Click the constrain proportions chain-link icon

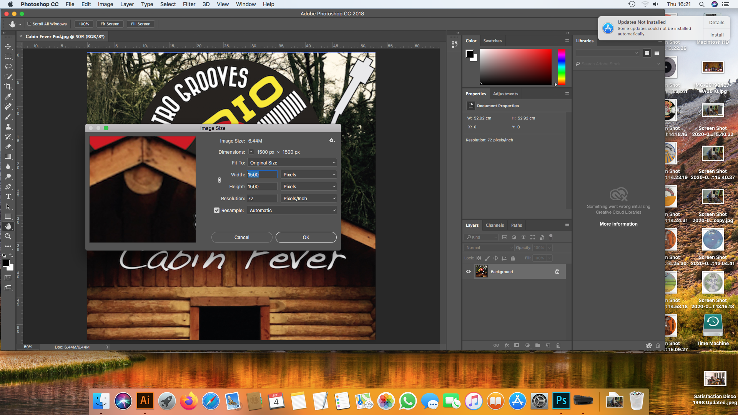click(x=219, y=180)
